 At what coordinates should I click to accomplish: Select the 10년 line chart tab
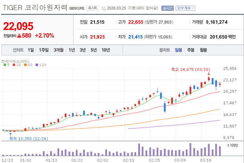(x=106, y=50)
